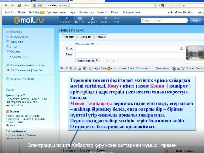
Task: Open the Файлы section in header
Action: click(x=105, y=20)
